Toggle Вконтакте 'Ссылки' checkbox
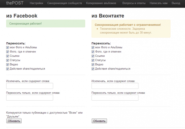The image size is (185, 129). coord(93,56)
